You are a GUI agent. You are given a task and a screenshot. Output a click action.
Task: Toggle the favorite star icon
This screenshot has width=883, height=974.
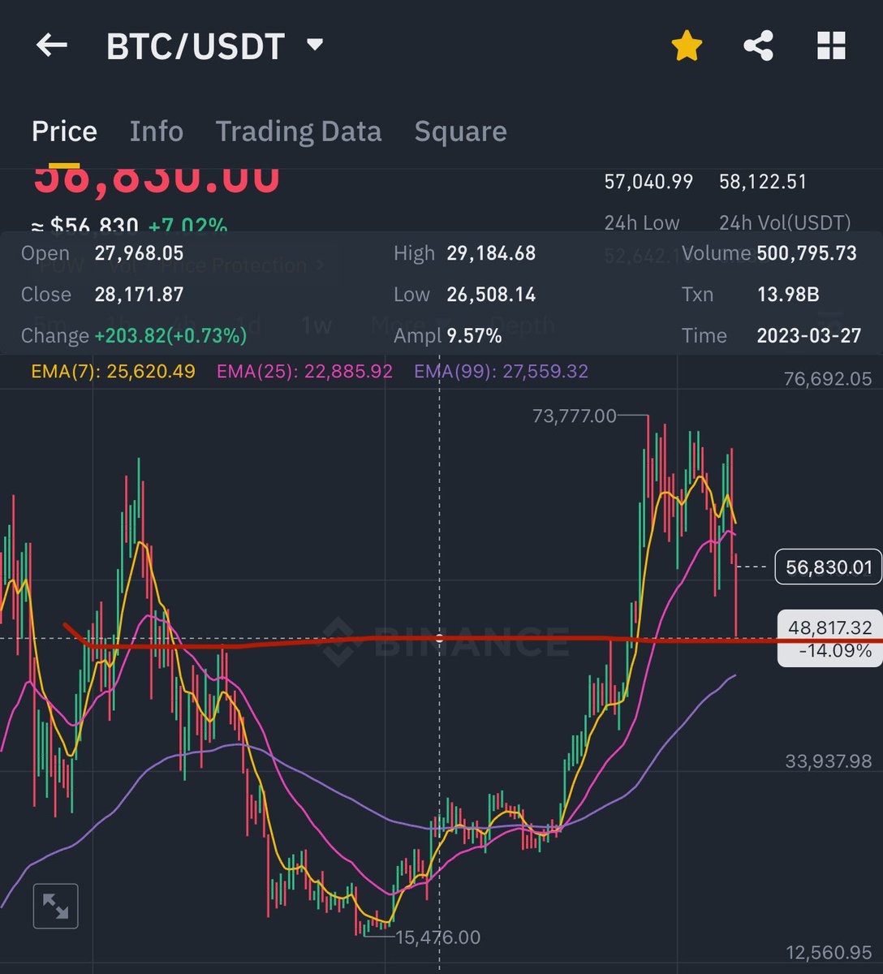[x=687, y=46]
